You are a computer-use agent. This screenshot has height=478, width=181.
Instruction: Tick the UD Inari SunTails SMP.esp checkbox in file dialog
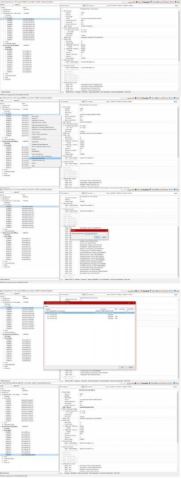[48, 313]
